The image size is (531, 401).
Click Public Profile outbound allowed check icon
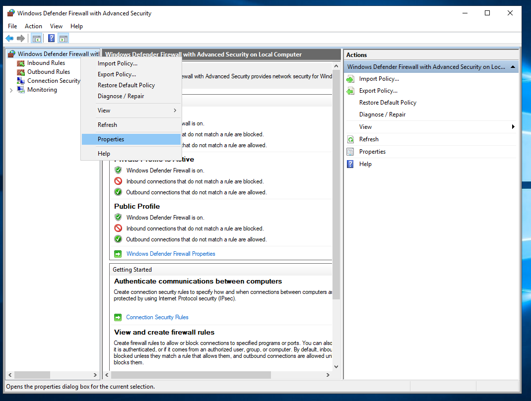[x=118, y=239]
